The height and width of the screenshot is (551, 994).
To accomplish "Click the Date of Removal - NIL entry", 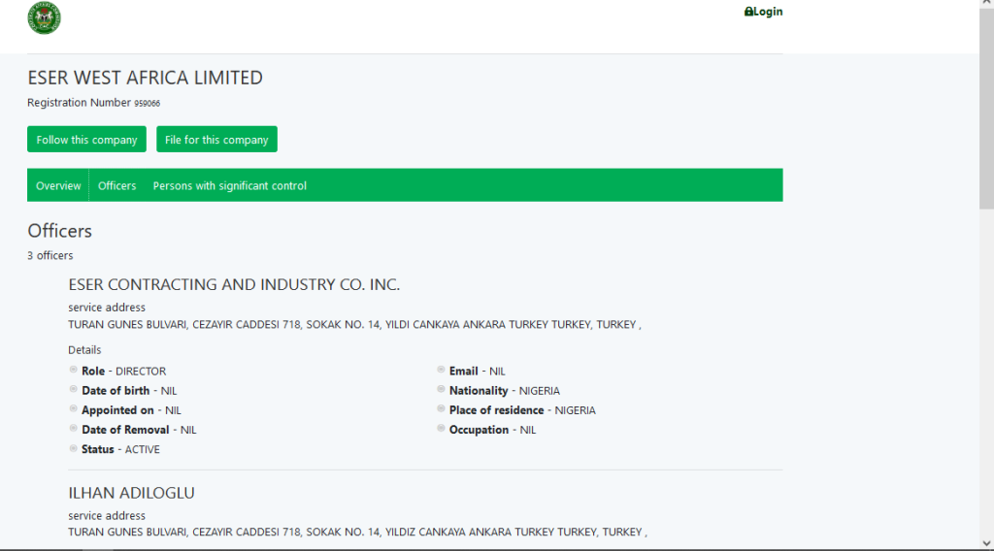I will click(x=139, y=430).
